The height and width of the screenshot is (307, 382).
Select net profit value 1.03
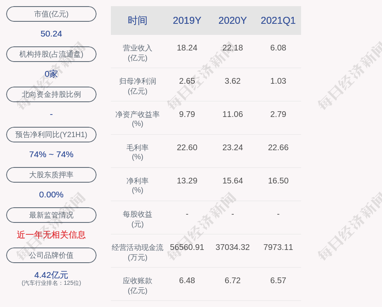pyautogui.click(x=278, y=81)
